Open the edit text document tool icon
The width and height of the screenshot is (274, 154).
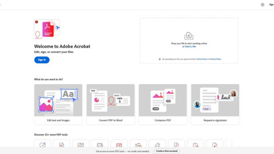coord(62,145)
